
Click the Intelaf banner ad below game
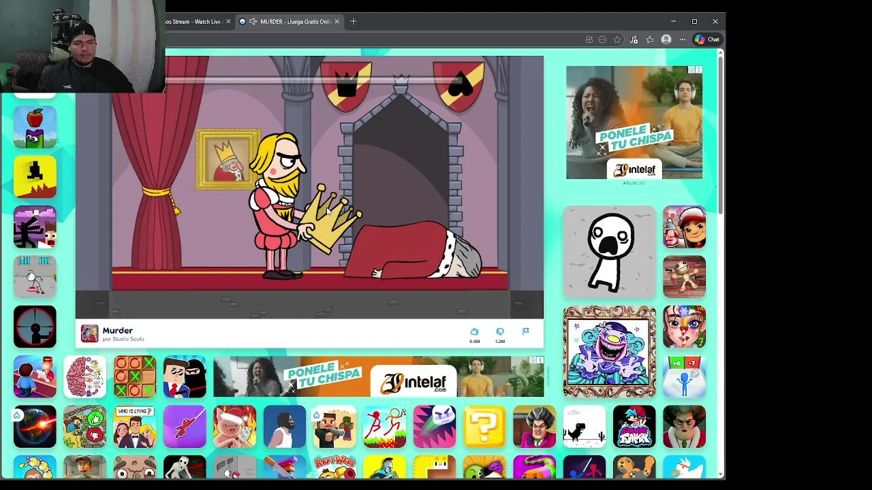coord(379,376)
